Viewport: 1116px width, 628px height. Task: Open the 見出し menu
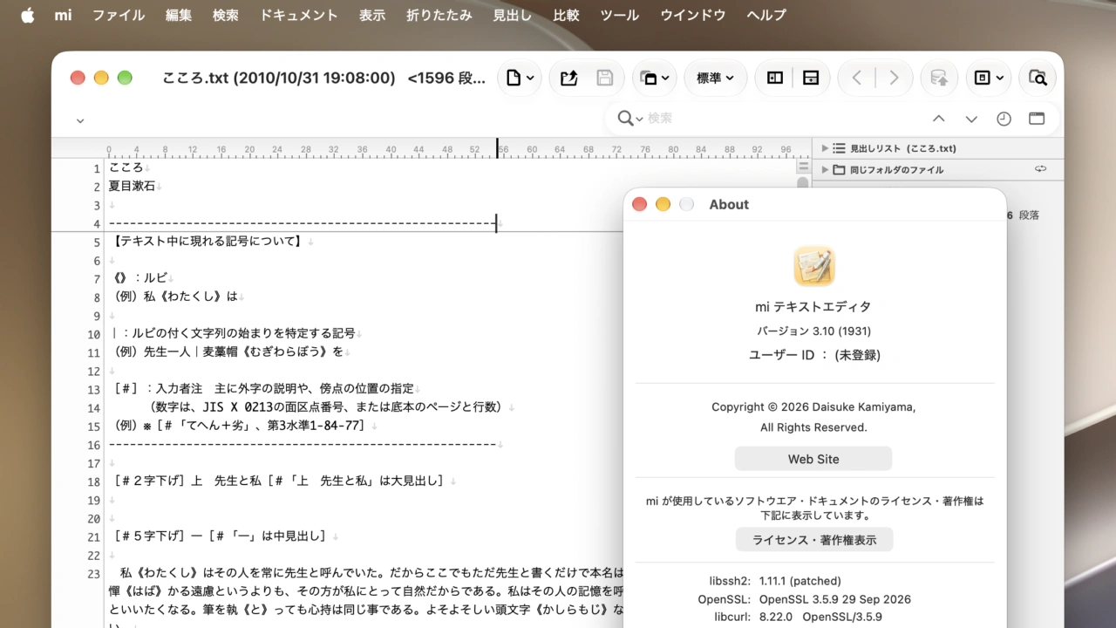click(x=513, y=15)
